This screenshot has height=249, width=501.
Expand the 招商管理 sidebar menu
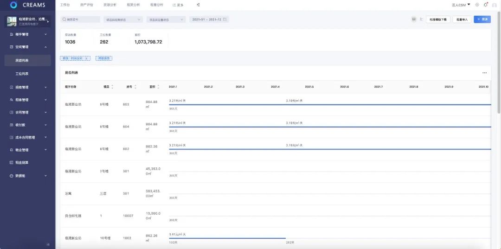click(28, 87)
